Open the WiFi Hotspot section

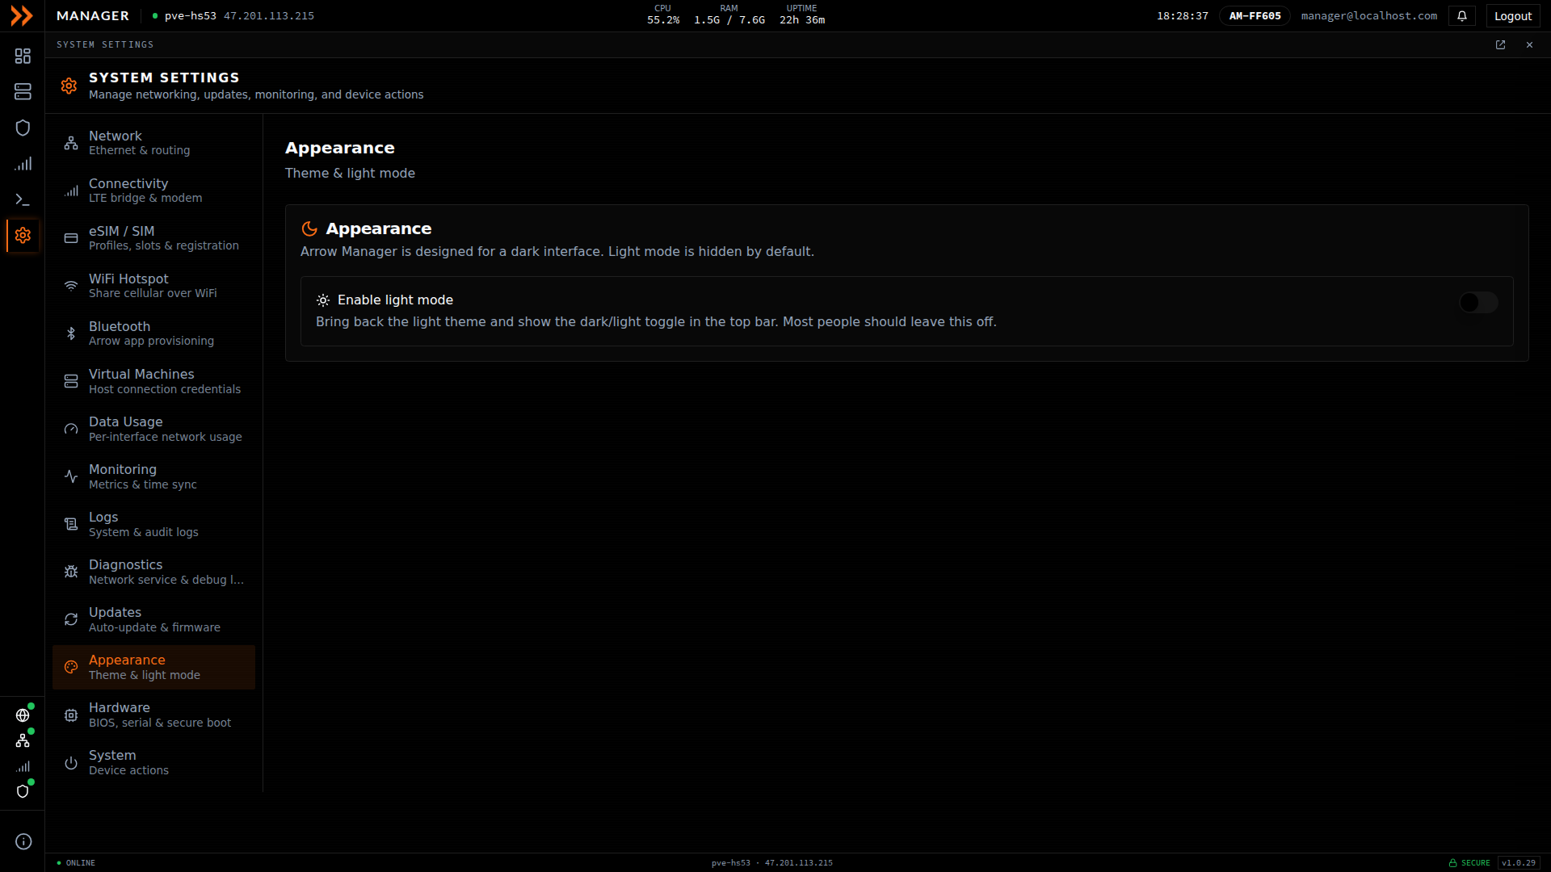153,286
